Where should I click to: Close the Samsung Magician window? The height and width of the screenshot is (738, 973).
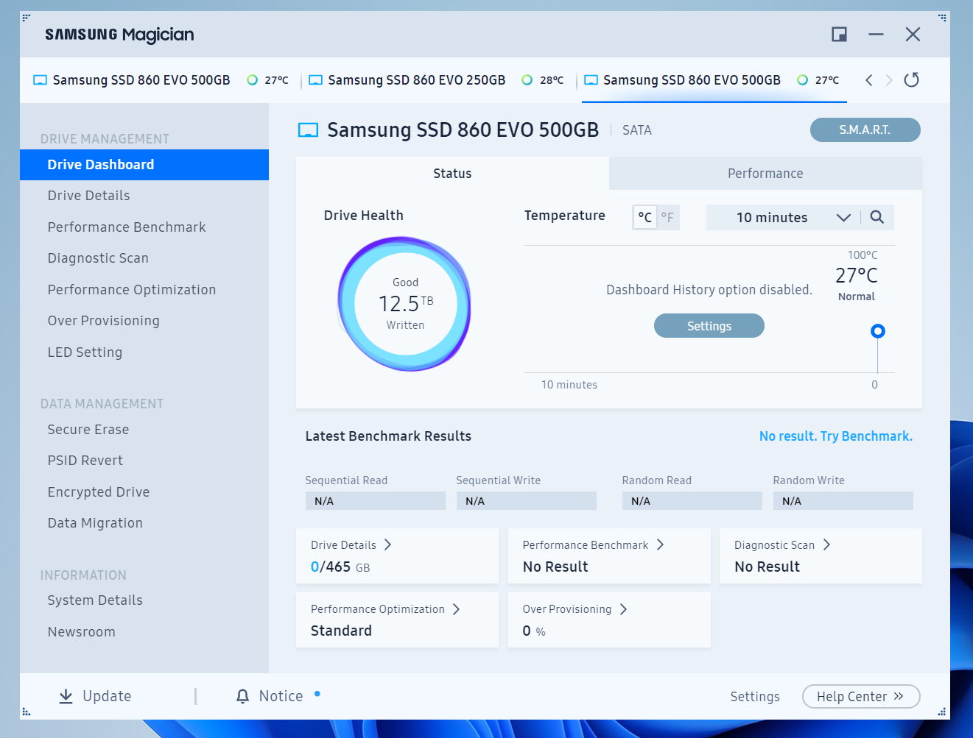coord(913,34)
